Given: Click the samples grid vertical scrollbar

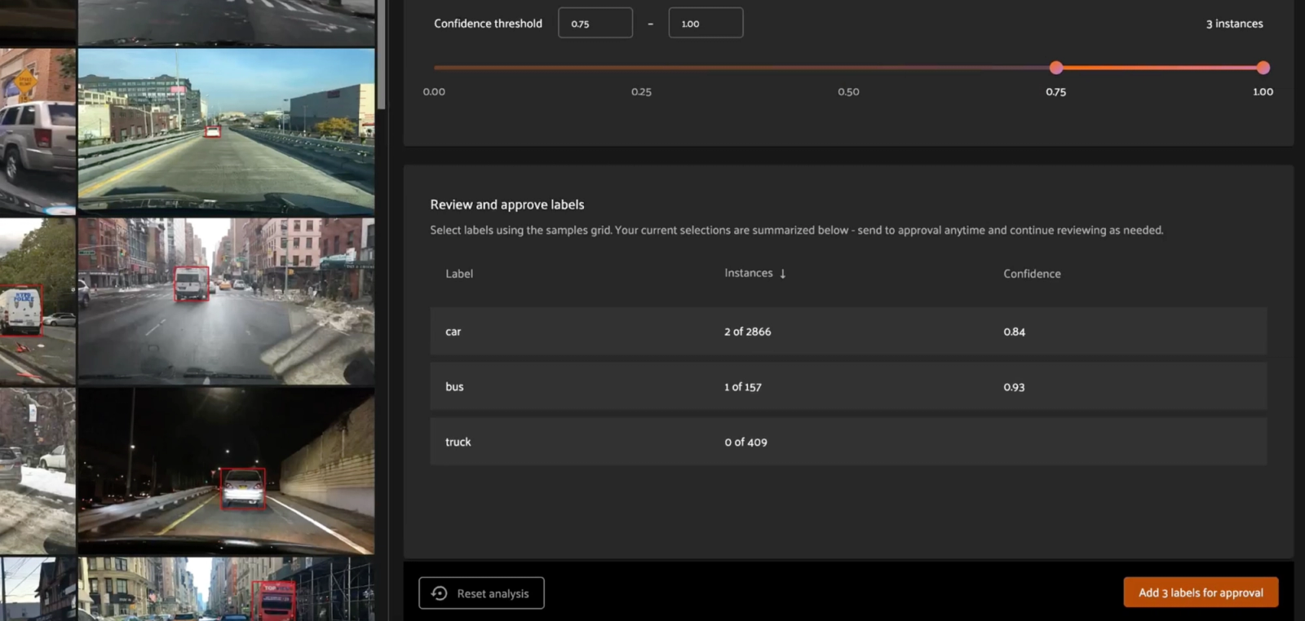Looking at the screenshot, I should [x=381, y=53].
